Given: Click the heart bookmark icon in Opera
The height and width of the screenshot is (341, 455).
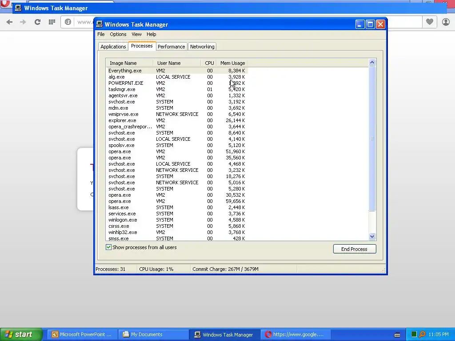Looking at the screenshot, I should [430, 22].
